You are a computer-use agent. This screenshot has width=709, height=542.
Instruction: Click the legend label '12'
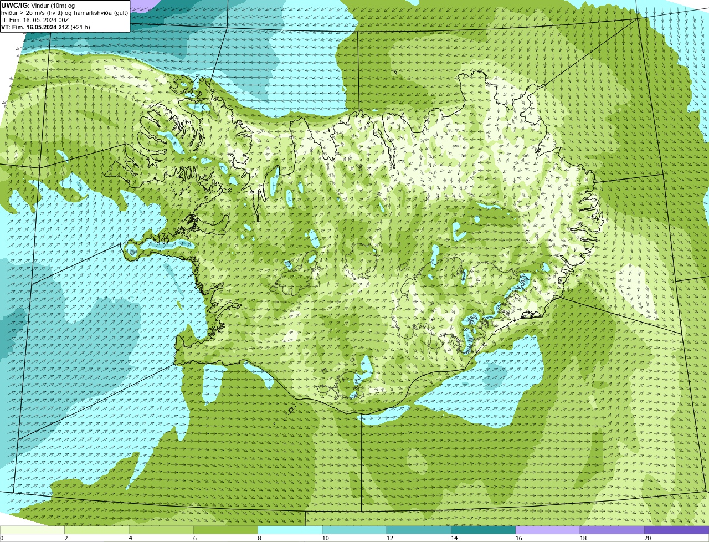[389, 538]
